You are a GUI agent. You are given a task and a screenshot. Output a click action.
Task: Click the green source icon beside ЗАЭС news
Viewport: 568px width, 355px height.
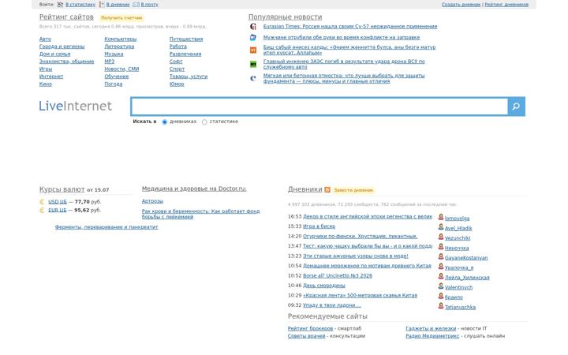pos(253,64)
